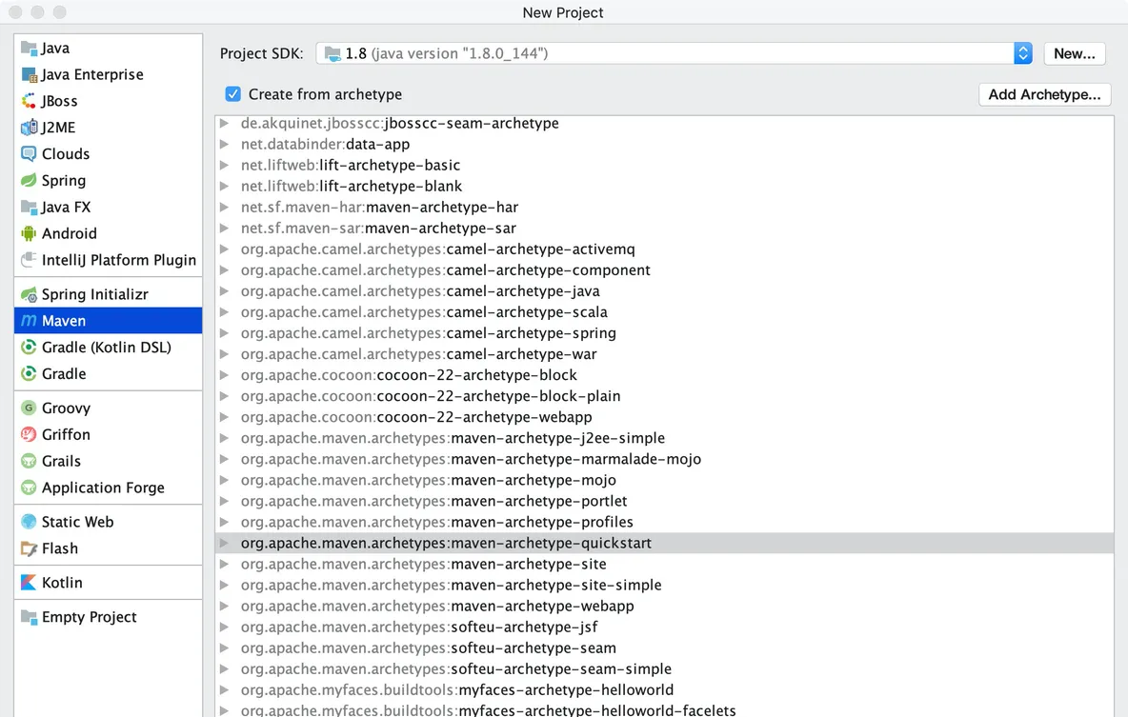Click the Add Archetype... button
The height and width of the screenshot is (717, 1128).
pyautogui.click(x=1044, y=94)
